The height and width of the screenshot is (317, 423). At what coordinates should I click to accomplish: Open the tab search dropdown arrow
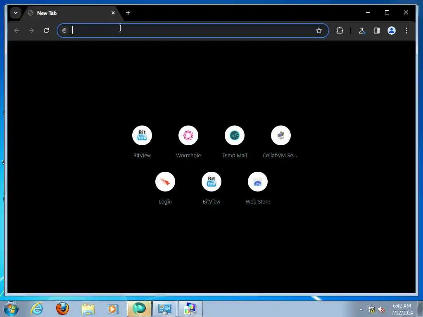click(x=16, y=13)
